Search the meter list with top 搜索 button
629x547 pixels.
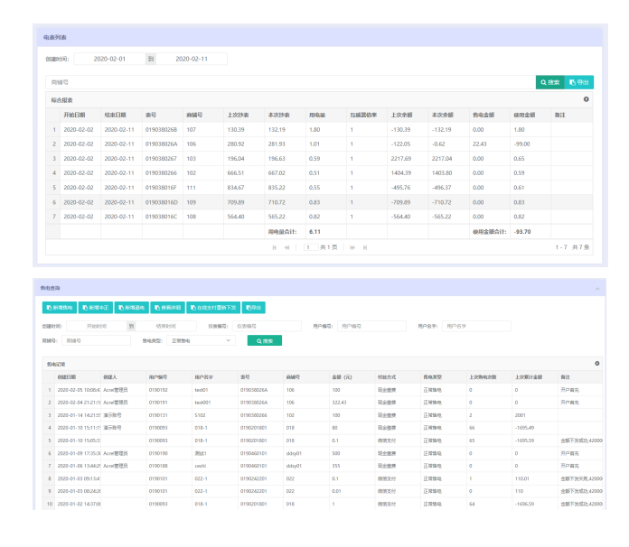(550, 82)
